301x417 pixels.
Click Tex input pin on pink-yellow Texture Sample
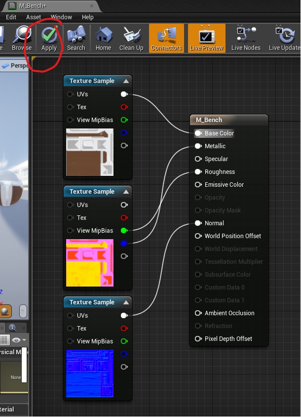click(x=70, y=217)
